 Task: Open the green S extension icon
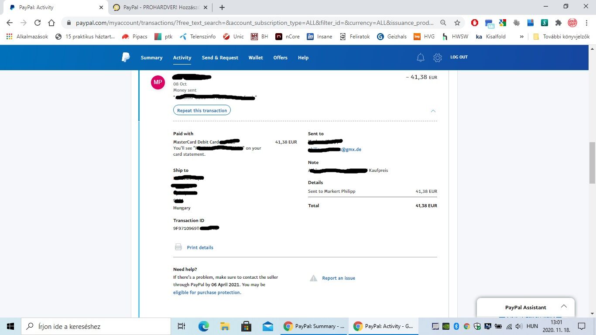click(x=545, y=23)
